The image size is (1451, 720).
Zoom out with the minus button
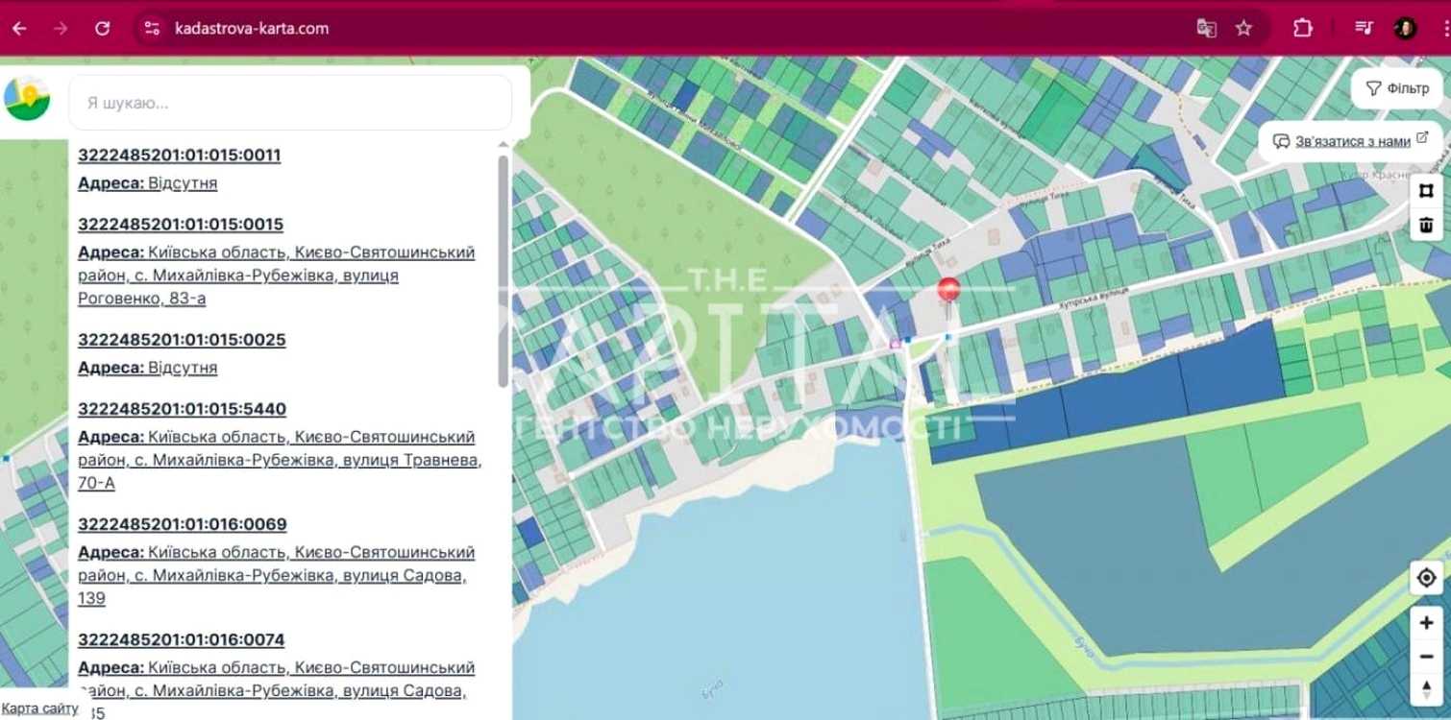click(1426, 657)
